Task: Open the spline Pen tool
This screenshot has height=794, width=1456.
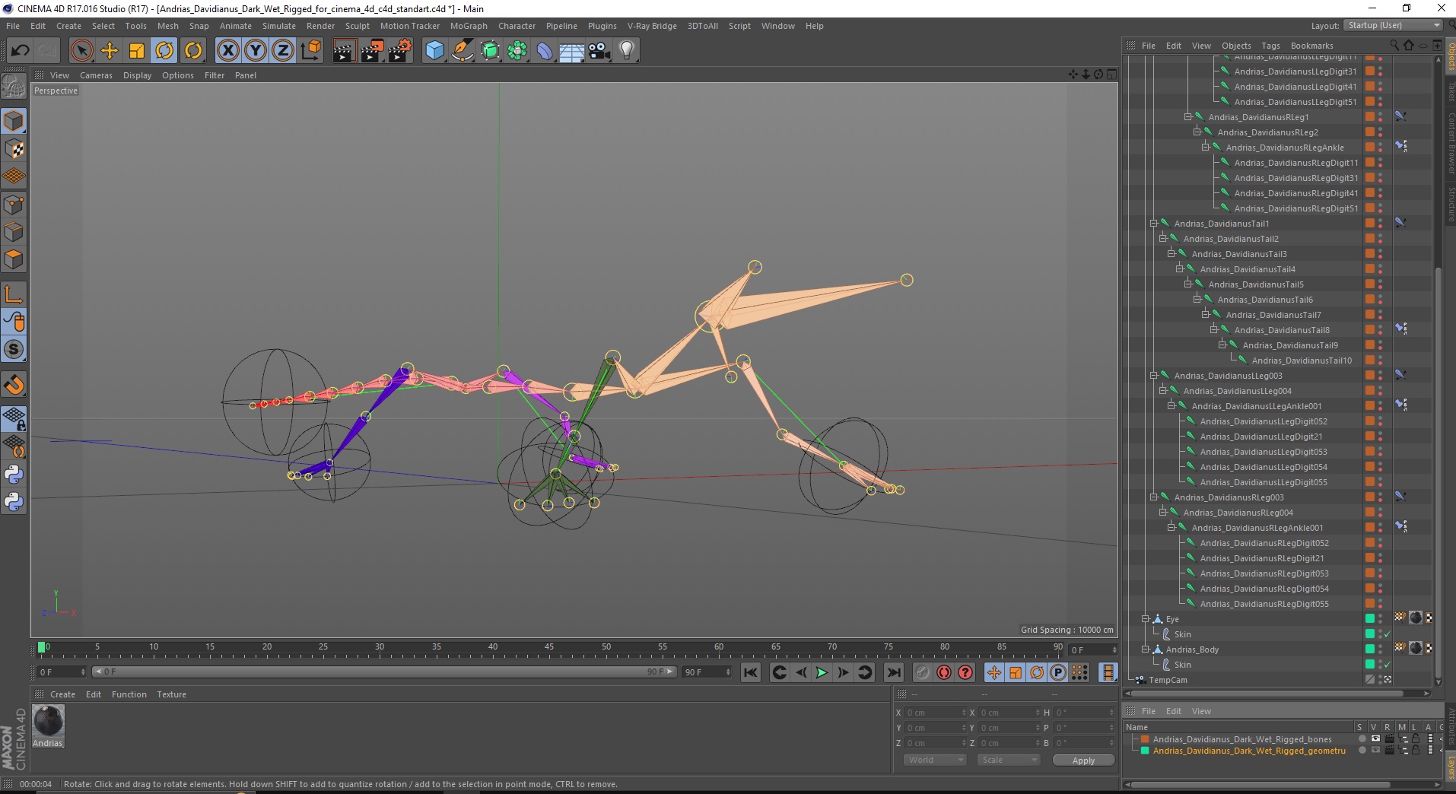Action: click(x=462, y=51)
